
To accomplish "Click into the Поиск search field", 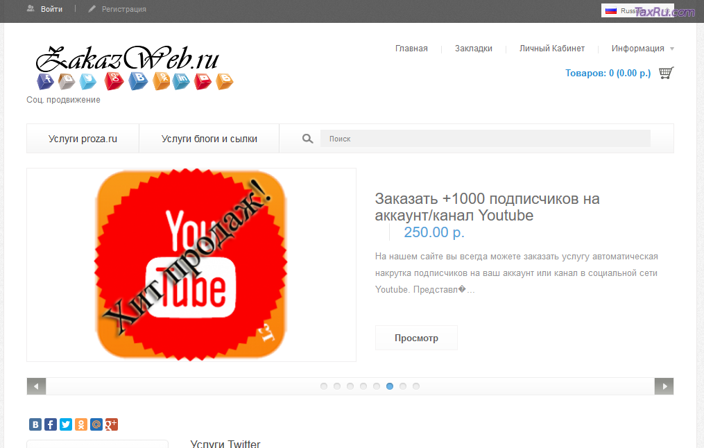I will [485, 139].
